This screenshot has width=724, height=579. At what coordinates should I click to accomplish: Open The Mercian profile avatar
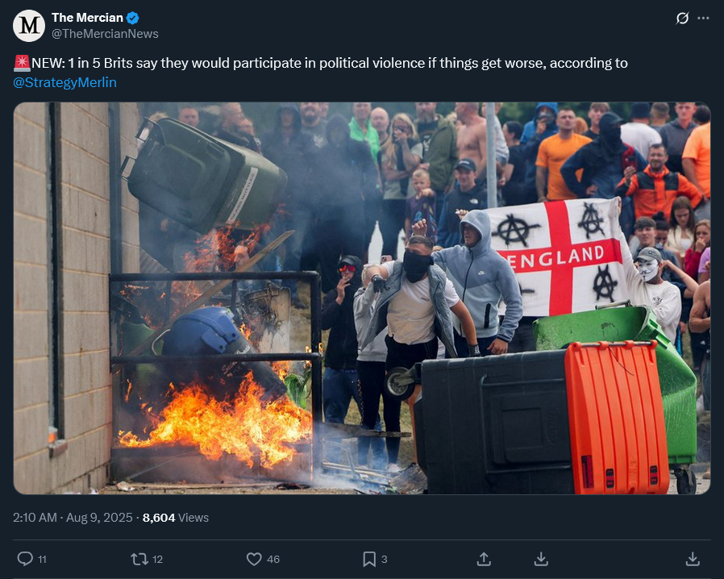29,26
